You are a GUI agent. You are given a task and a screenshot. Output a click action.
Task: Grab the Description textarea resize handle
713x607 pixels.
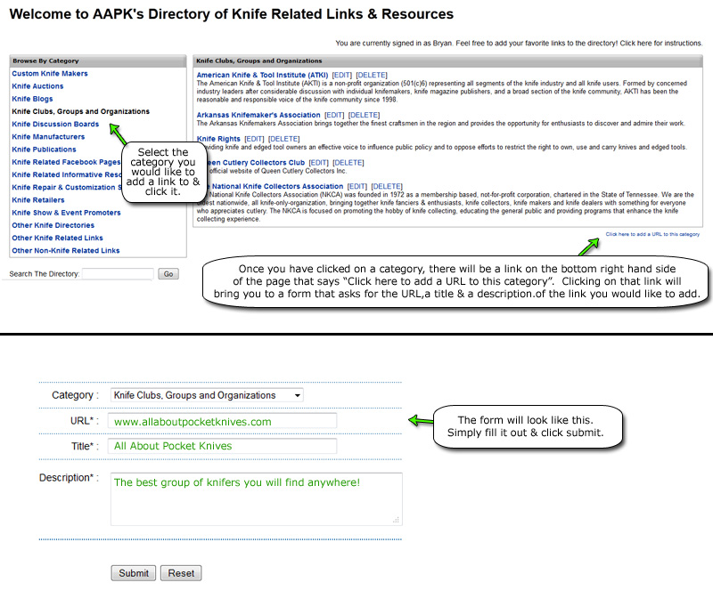pyautogui.click(x=397, y=521)
